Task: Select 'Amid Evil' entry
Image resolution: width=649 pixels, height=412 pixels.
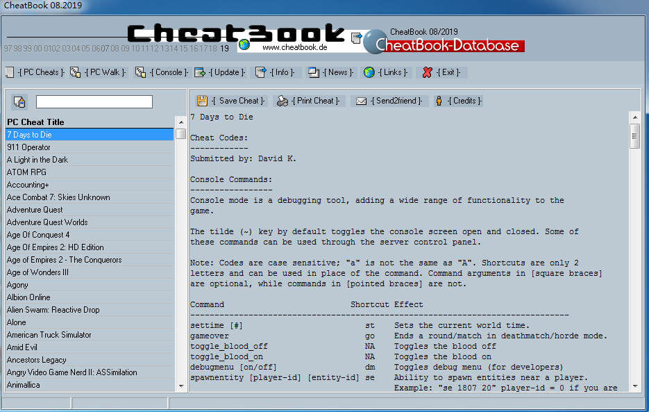Action: [90, 347]
